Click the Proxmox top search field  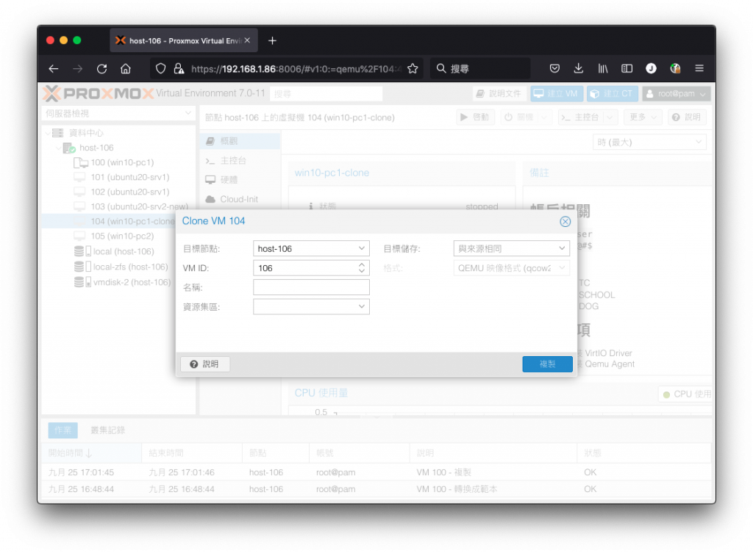(326, 94)
